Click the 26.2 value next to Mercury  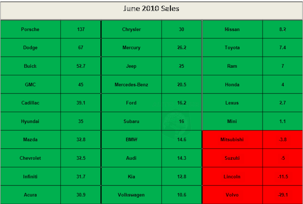click(x=182, y=48)
